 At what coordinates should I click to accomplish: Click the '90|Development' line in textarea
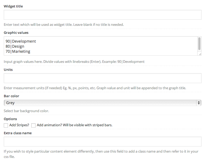coord(21,41)
